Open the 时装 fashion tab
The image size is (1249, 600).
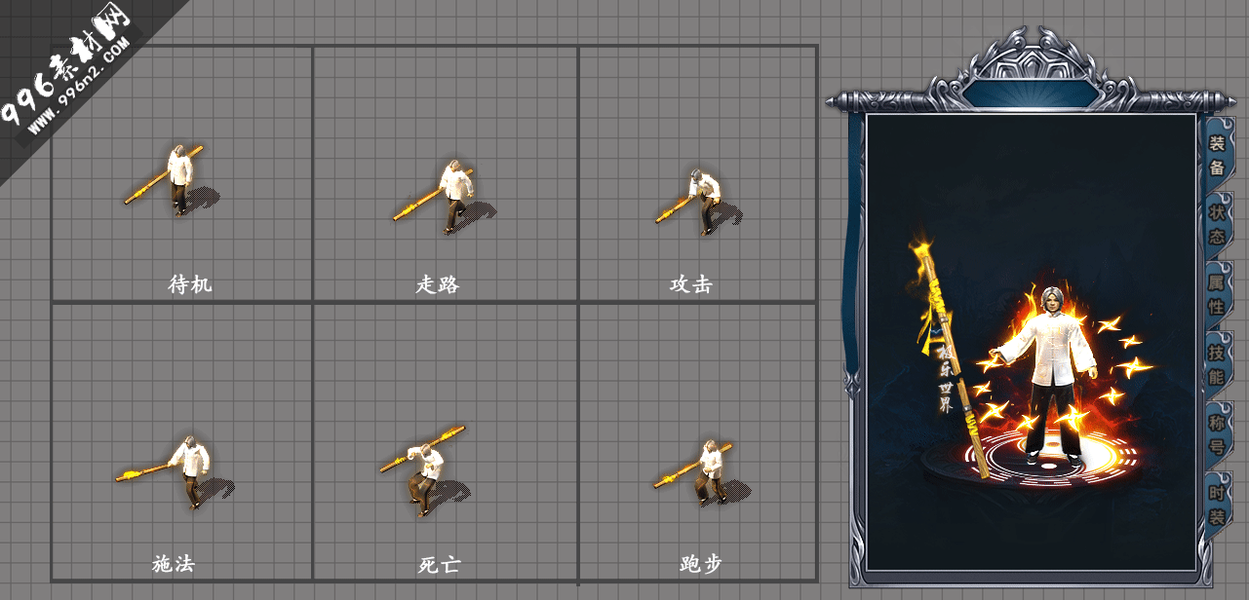(1217, 504)
